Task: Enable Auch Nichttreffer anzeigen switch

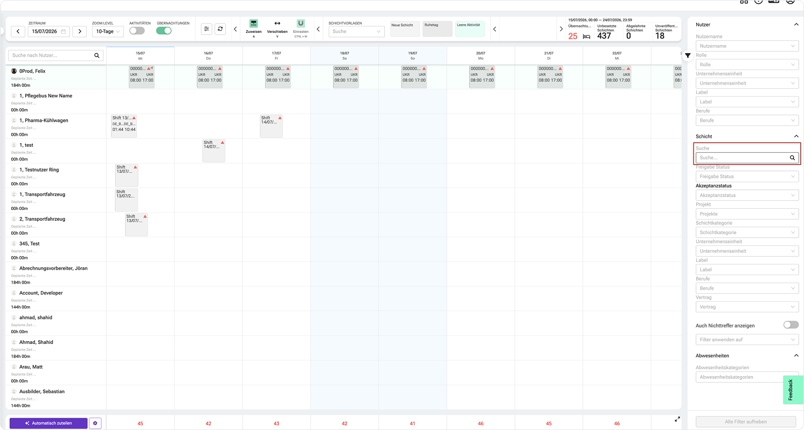Action: (x=791, y=325)
